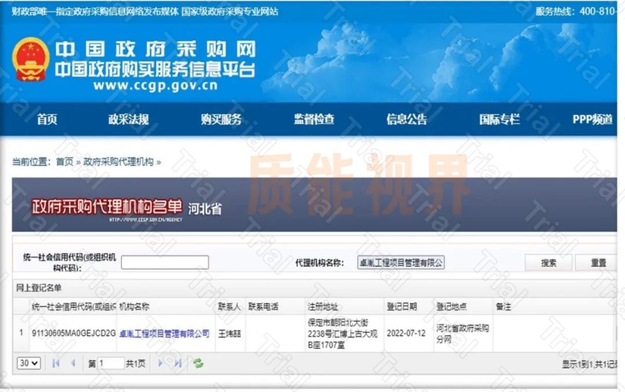The height and width of the screenshot is (392, 625).
Task: Open 监督检查 menu item
Action: coord(314,119)
